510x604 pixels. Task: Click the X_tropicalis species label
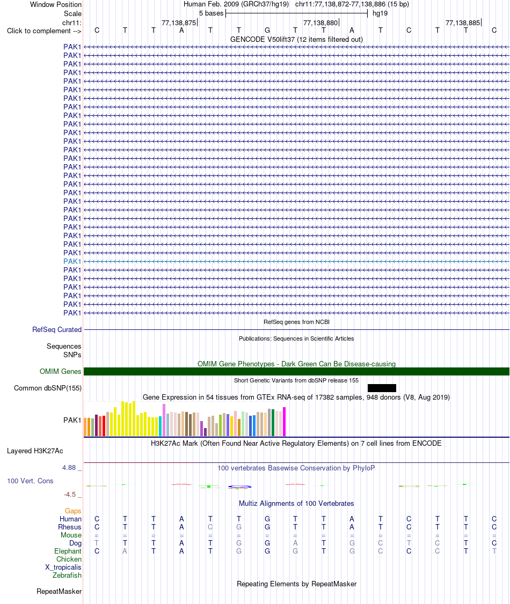tap(63, 568)
